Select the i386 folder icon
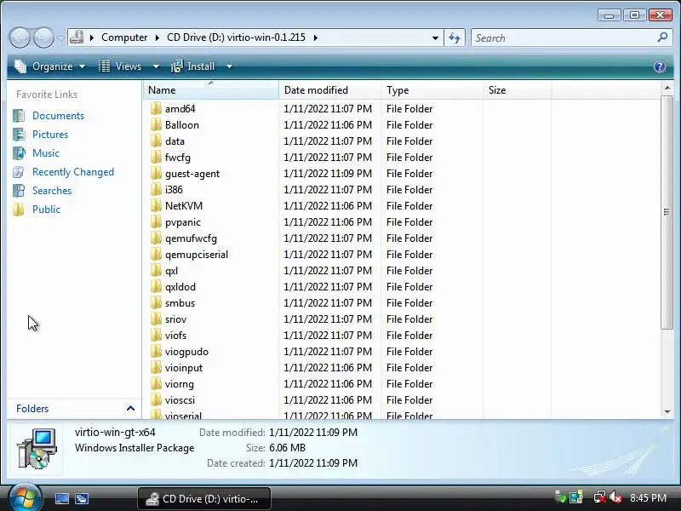Viewport: 681px width, 511px height. [156, 189]
